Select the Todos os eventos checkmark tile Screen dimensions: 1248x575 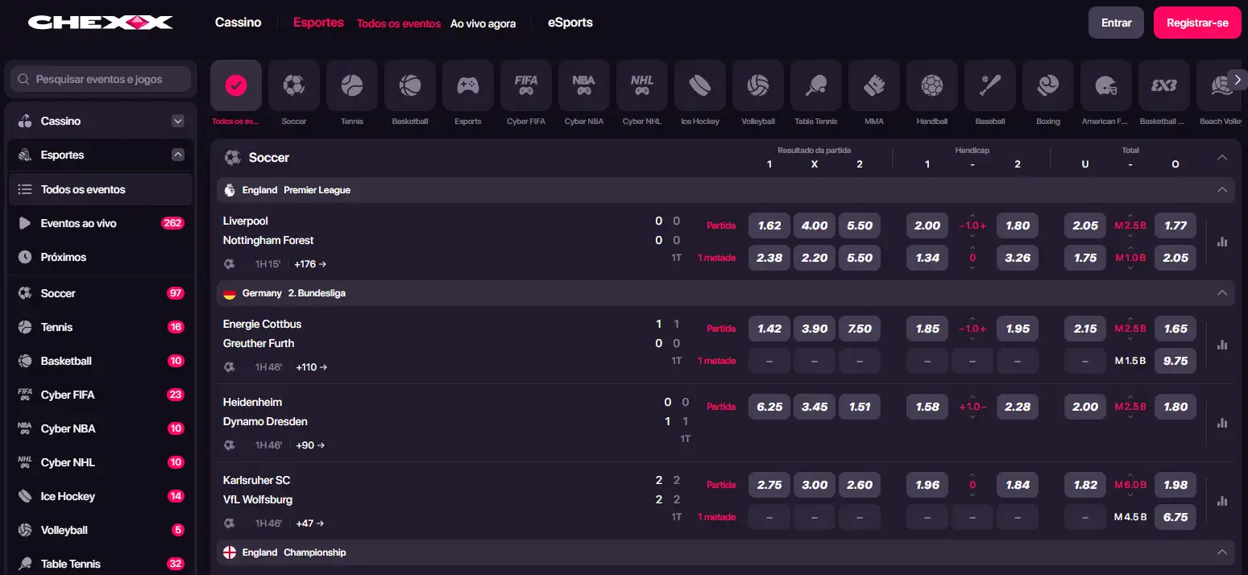pyautogui.click(x=236, y=85)
